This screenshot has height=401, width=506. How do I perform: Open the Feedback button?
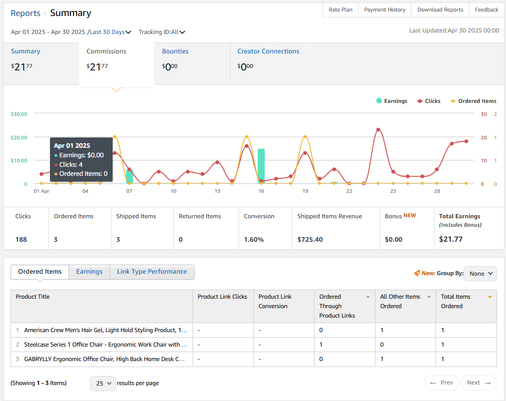point(486,9)
